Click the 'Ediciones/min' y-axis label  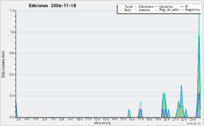(3, 64)
